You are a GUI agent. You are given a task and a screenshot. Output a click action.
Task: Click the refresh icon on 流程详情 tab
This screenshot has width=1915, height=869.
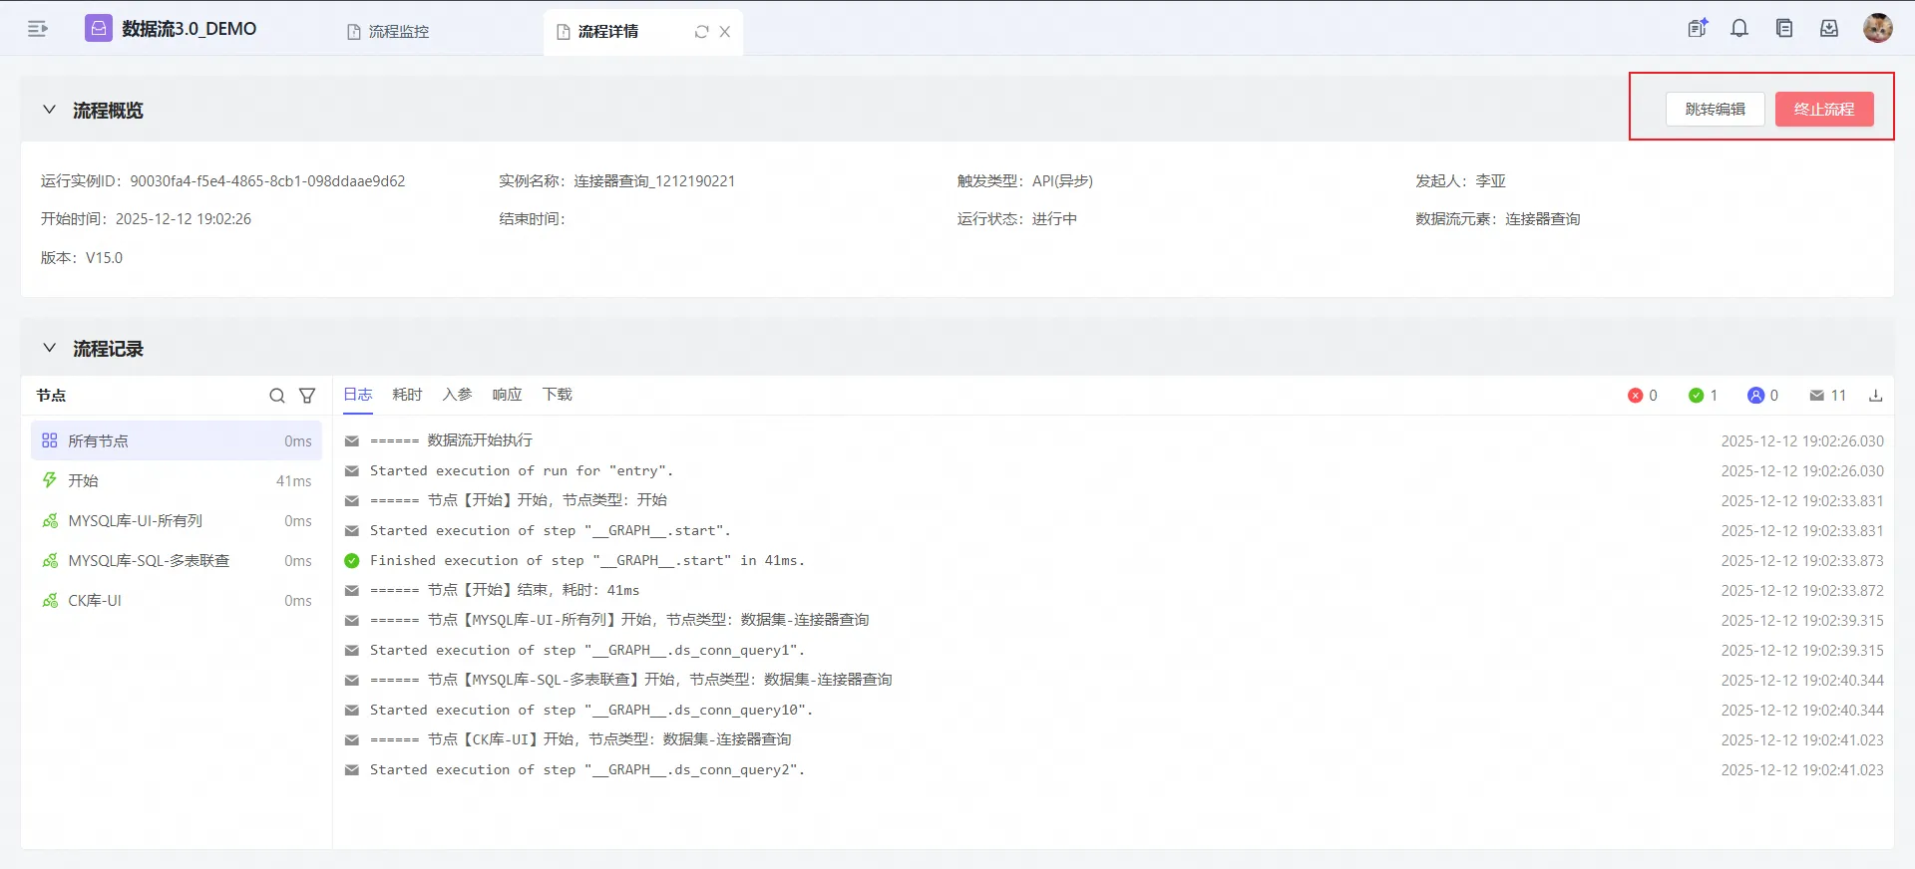click(701, 32)
